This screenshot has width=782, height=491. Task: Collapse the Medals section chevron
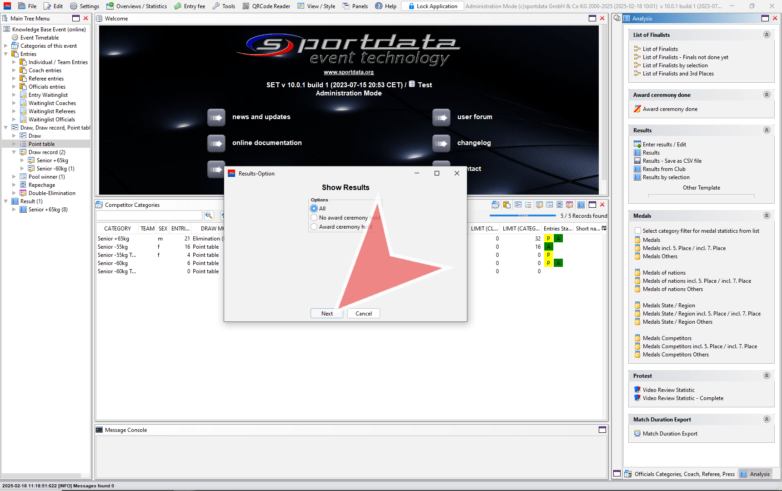(767, 216)
